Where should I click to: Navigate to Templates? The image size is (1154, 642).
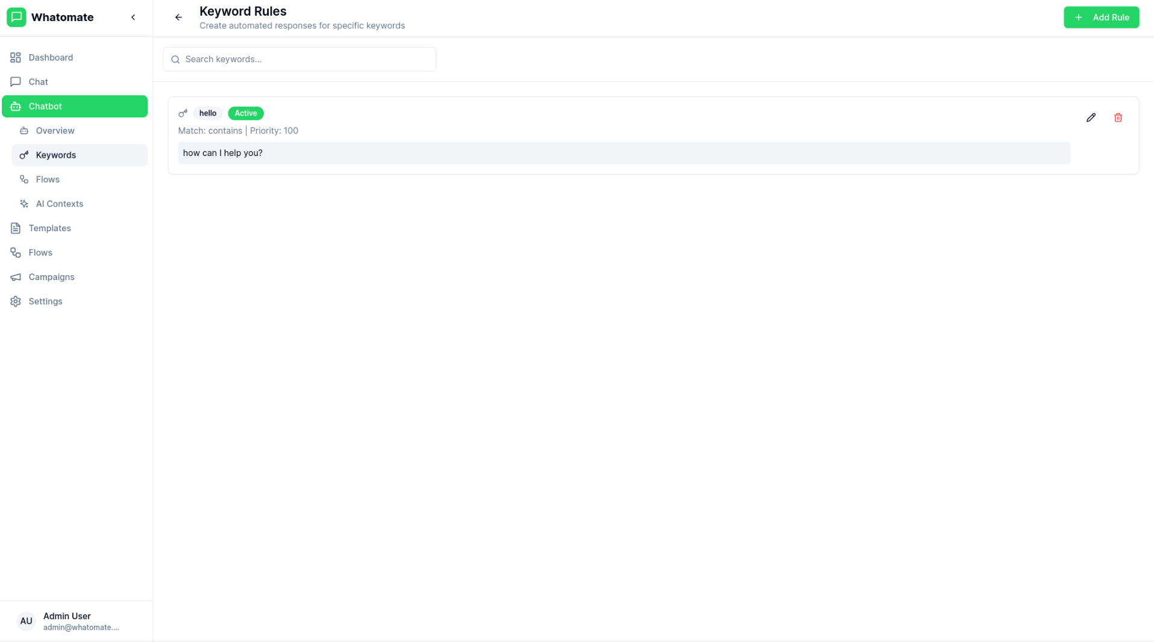(49, 228)
